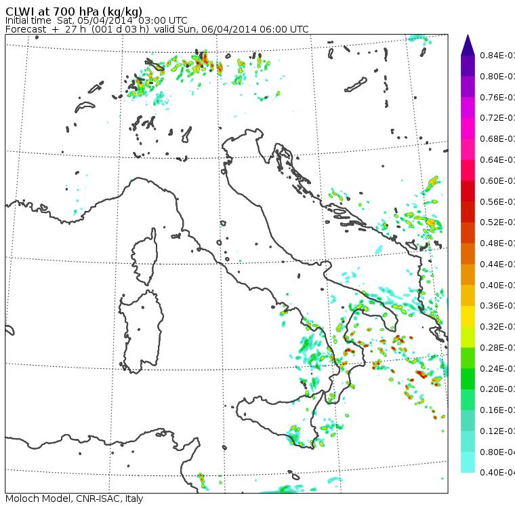
Task: Click the 0.28E-03 legend label
Action: 497,347
